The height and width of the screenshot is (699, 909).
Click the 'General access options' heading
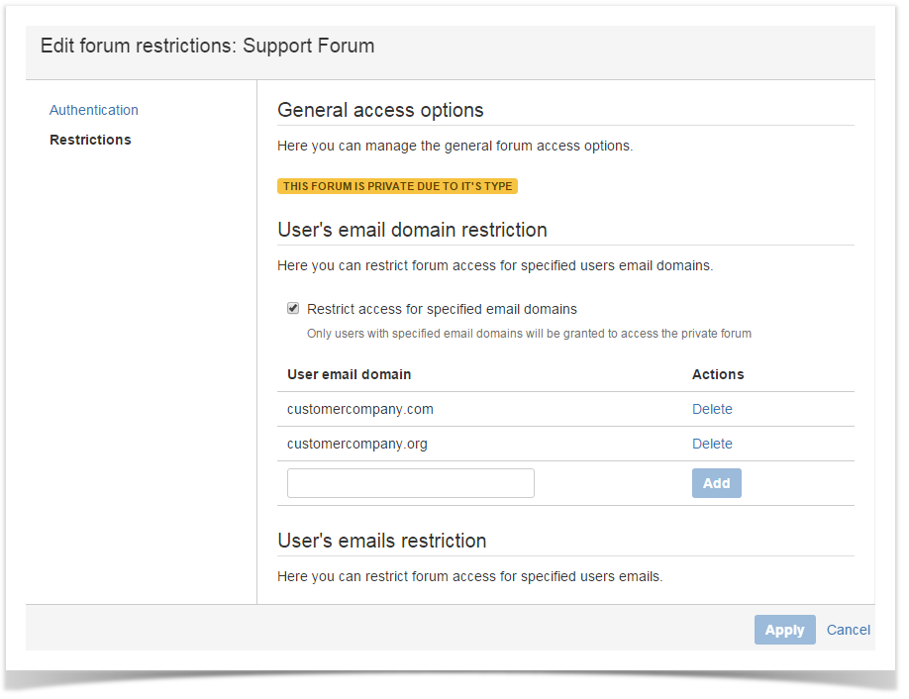(x=380, y=110)
